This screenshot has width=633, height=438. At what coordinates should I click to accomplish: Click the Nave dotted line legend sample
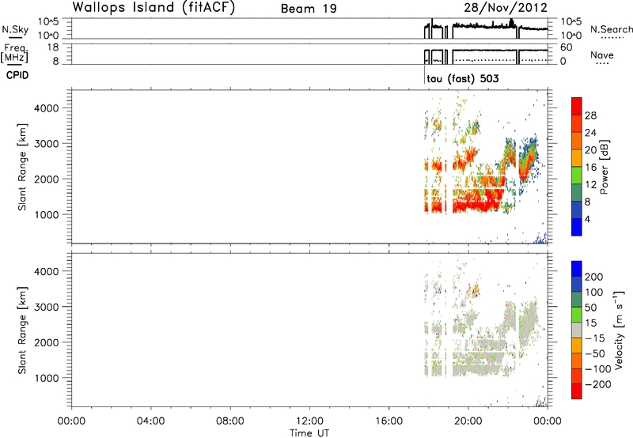tap(603, 64)
